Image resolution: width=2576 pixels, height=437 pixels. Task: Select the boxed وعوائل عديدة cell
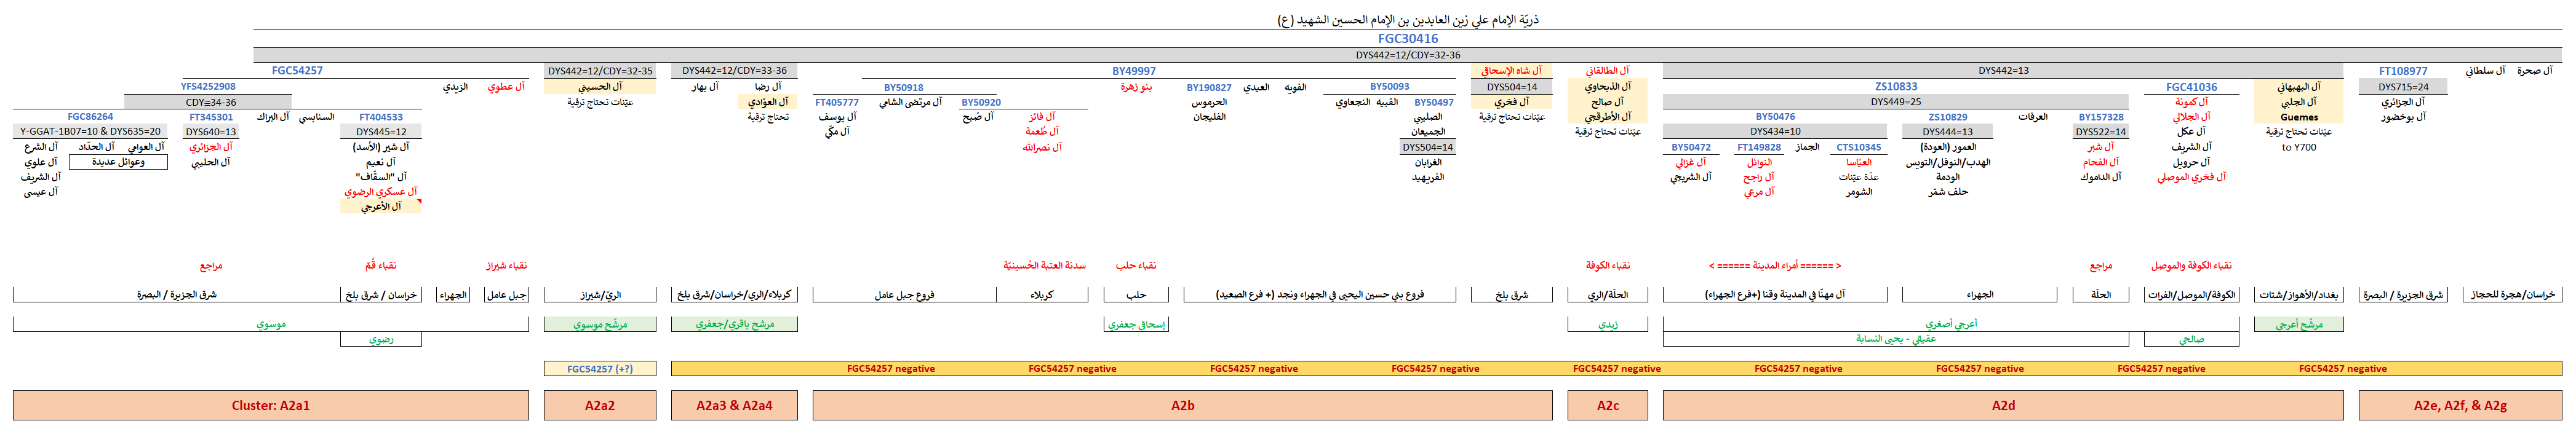118,162
